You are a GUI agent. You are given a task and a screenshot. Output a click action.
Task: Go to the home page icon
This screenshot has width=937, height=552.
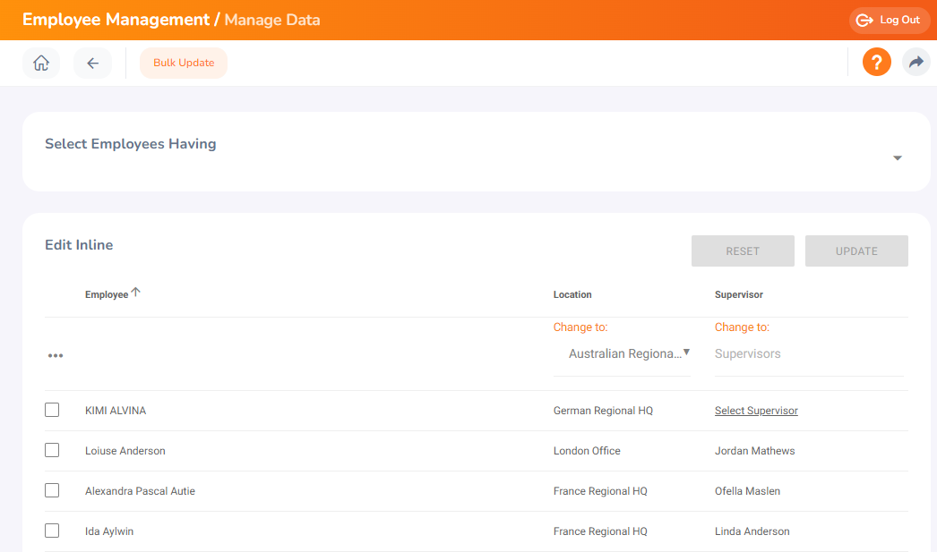click(41, 64)
